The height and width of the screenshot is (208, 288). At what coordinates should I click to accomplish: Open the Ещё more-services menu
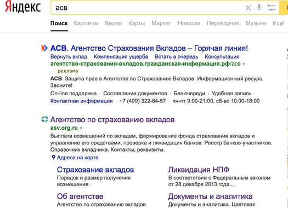pyautogui.click(x=278, y=24)
